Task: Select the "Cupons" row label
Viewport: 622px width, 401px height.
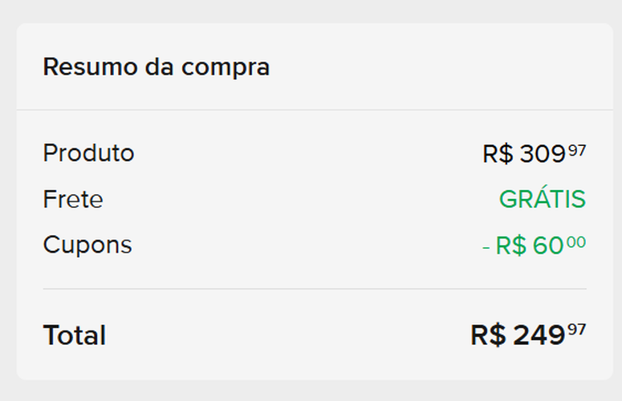Action: [87, 245]
